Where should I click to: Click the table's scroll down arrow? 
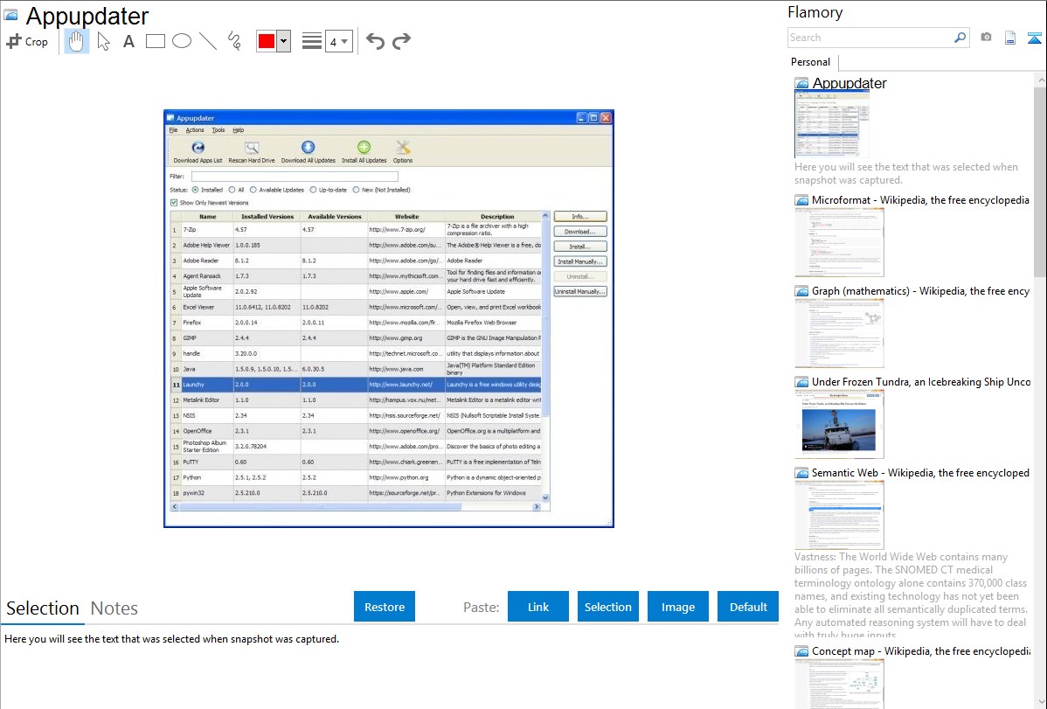(x=545, y=497)
